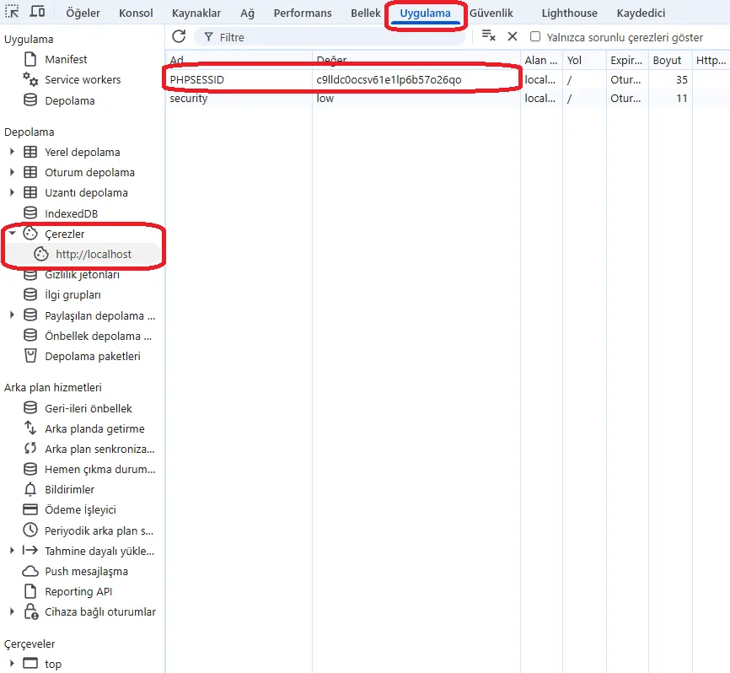Open Gizlilik jetonları entry
730x673 pixels.
click(x=82, y=275)
